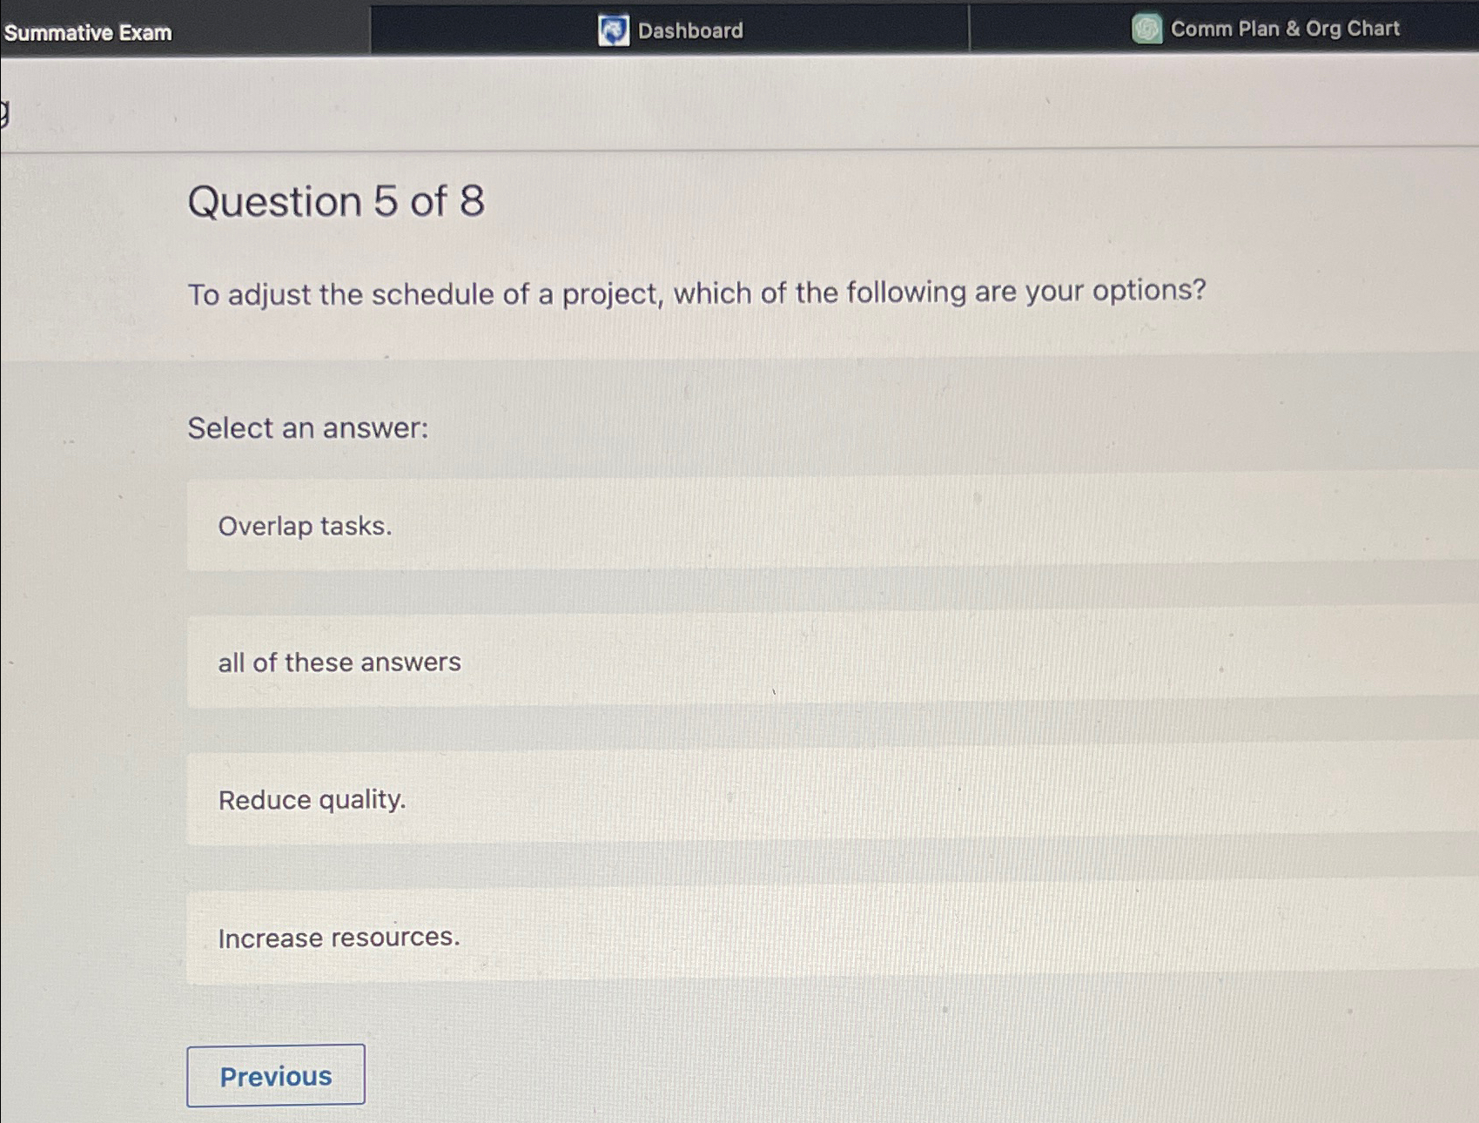Click the question text about adjusting schedule

[696, 293]
